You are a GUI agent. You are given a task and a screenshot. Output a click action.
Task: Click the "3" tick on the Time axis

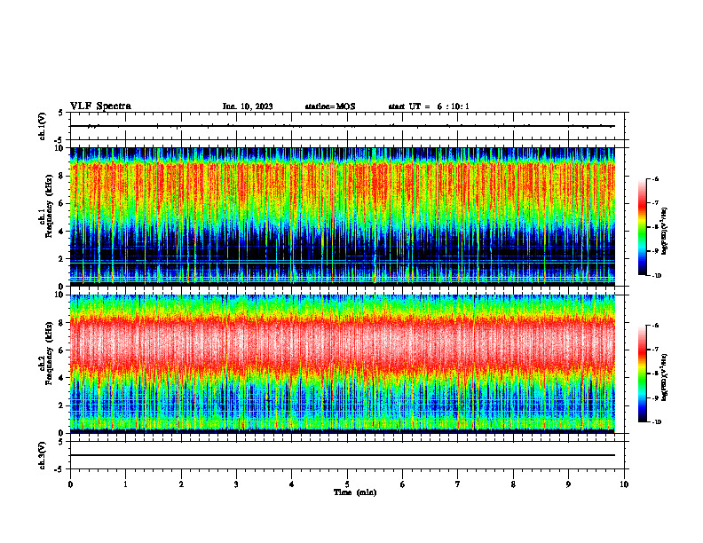point(236,484)
